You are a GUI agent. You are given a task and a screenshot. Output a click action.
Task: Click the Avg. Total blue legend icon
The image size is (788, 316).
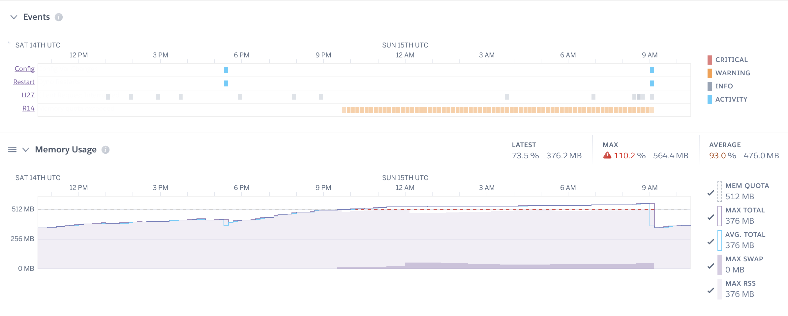pos(719,240)
